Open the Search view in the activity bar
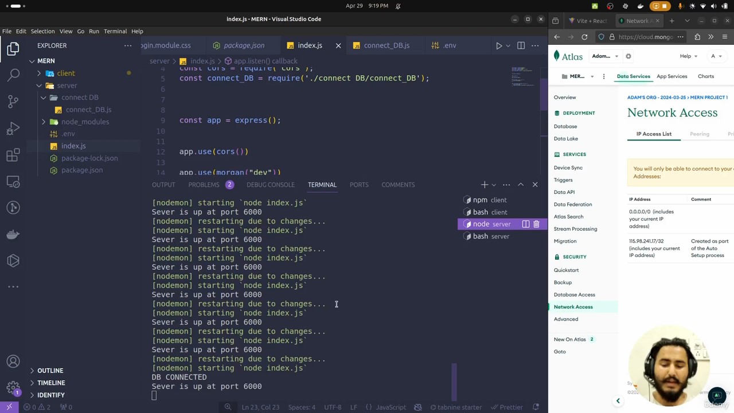 coord(13,75)
